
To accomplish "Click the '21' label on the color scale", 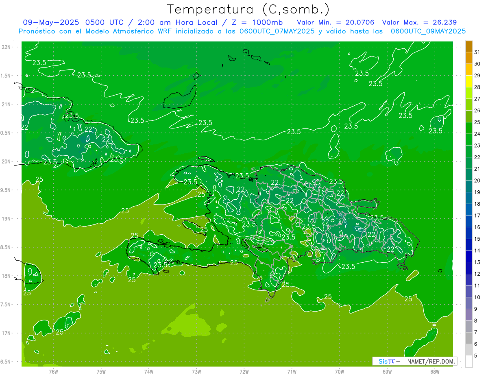I will 477,169.
